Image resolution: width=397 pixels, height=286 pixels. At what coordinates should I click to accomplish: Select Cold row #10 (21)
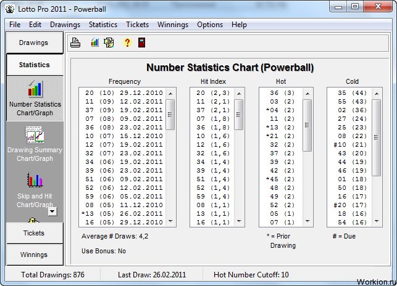350,144
